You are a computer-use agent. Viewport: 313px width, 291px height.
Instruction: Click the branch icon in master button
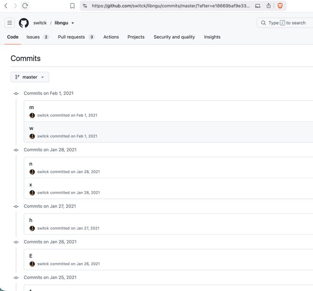pyautogui.click(x=17, y=77)
